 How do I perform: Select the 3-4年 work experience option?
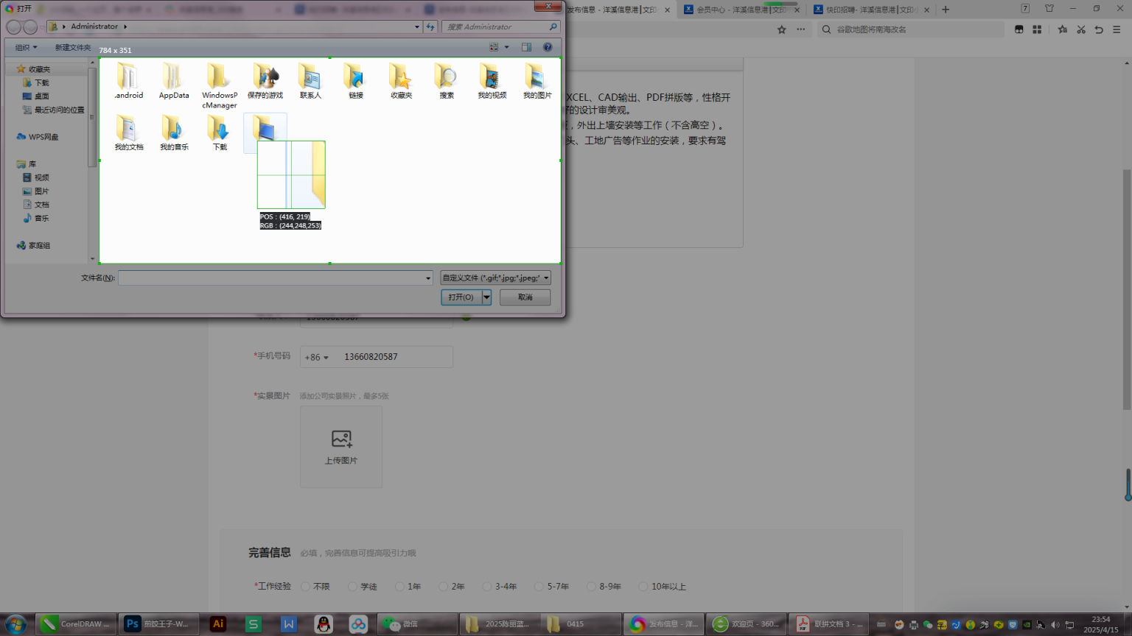487,587
